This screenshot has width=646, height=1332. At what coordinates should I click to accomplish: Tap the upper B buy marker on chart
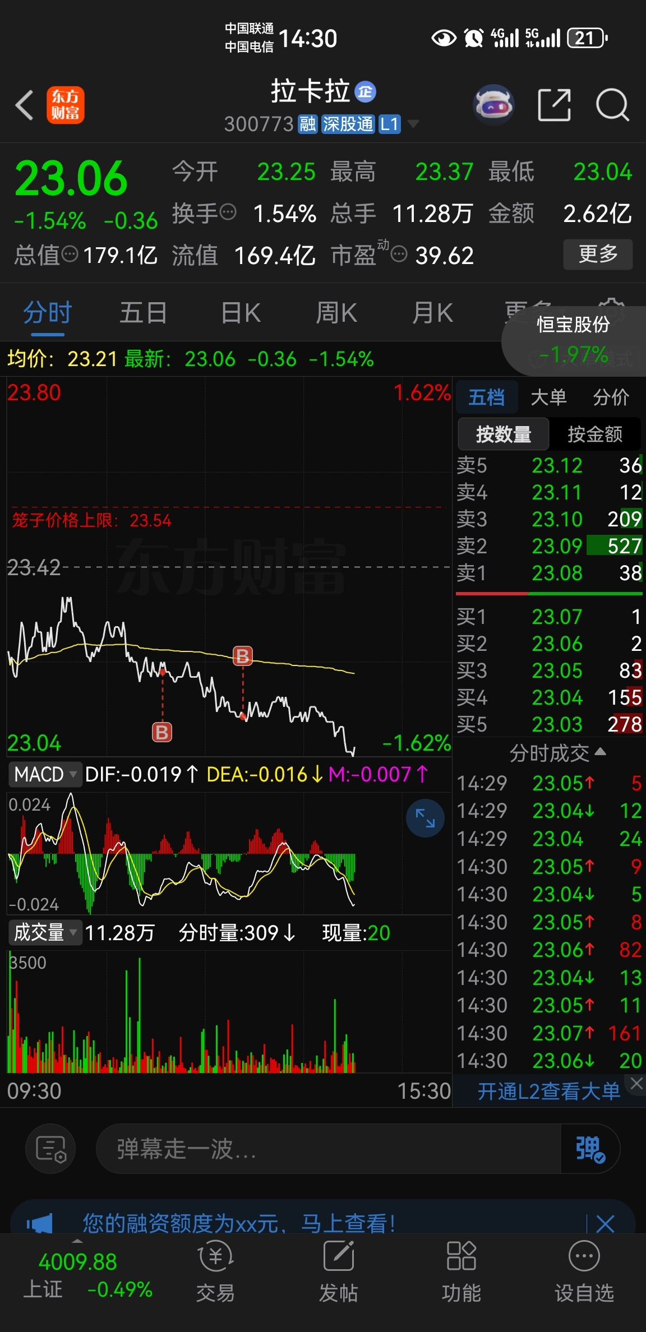pos(243,655)
